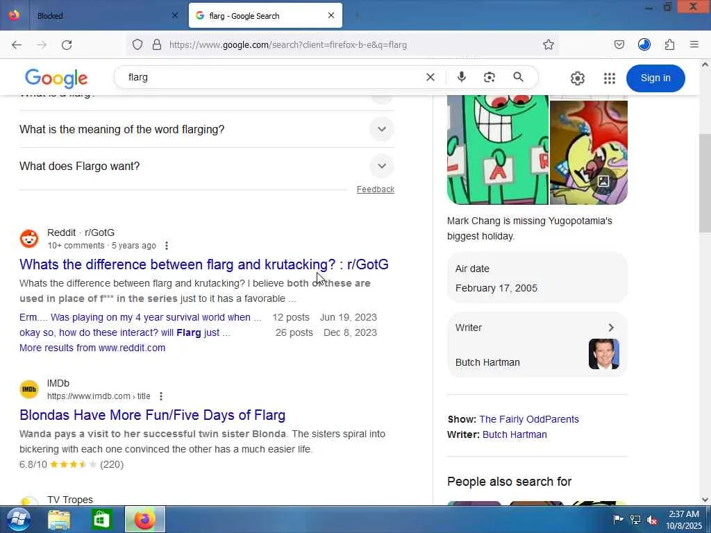Image resolution: width=711 pixels, height=533 pixels.
Task: Click the taskbar clock showing 2:37 AM
Action: pos(684,519)
